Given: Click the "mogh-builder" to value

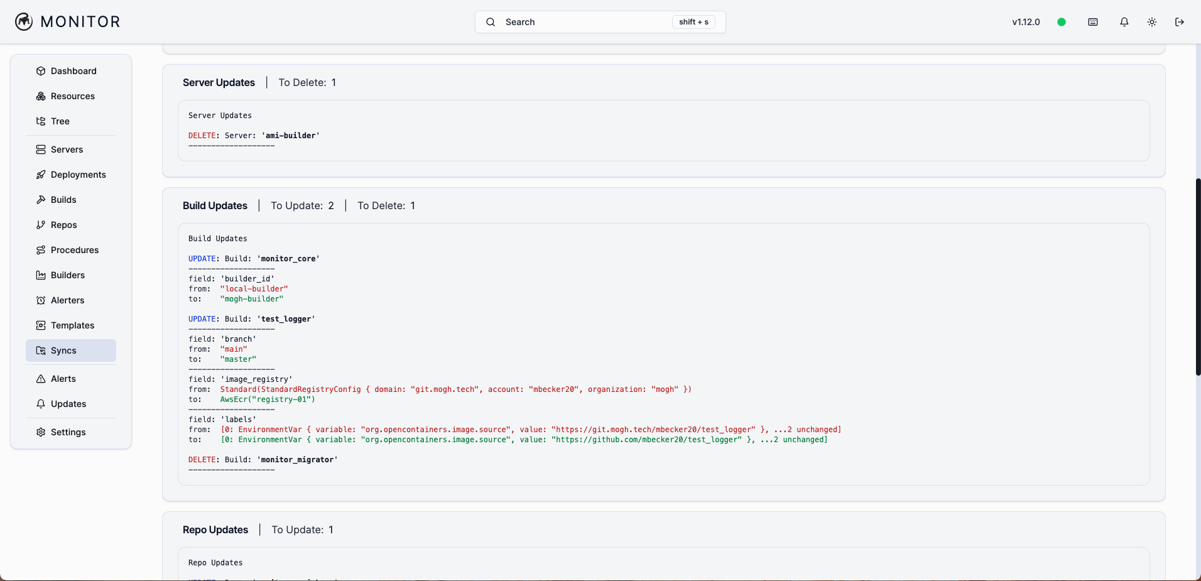Looking at the screenshot, I should tap(252, 299).
